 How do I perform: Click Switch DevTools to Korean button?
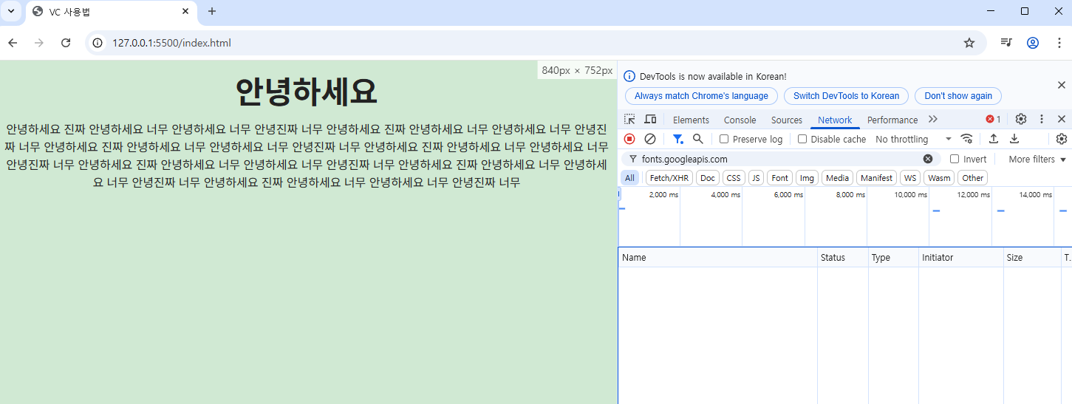click(846, 96)
